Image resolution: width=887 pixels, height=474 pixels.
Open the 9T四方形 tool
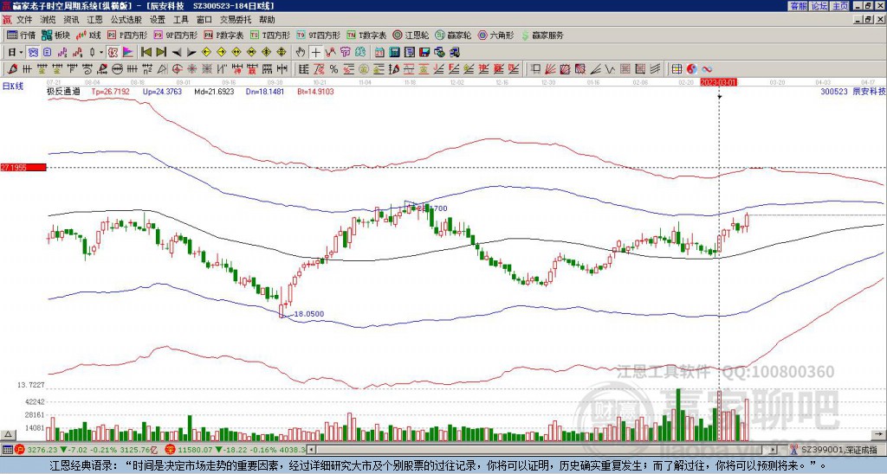point(319,35)
